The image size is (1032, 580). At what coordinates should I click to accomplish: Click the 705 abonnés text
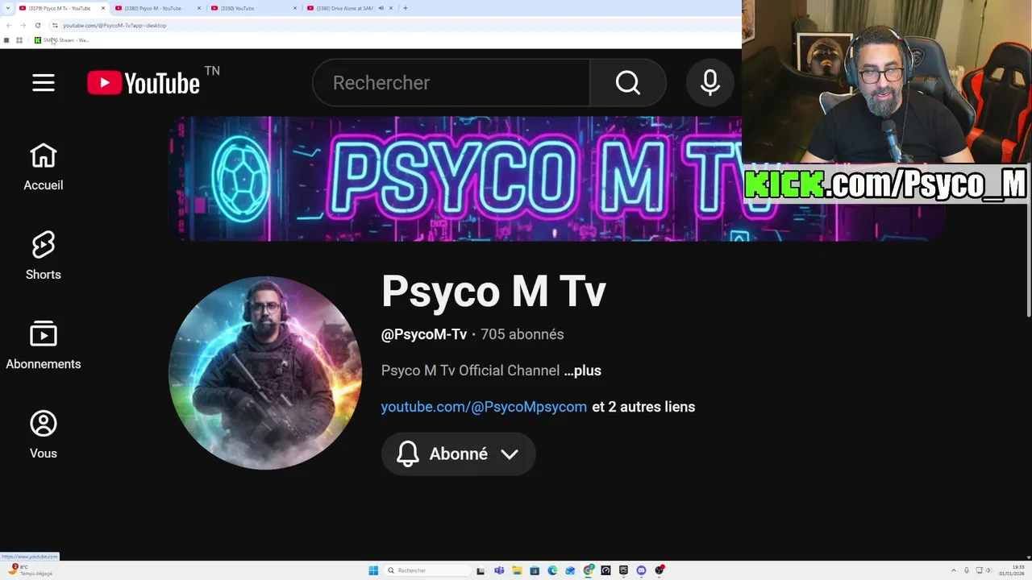coord(522,334)
